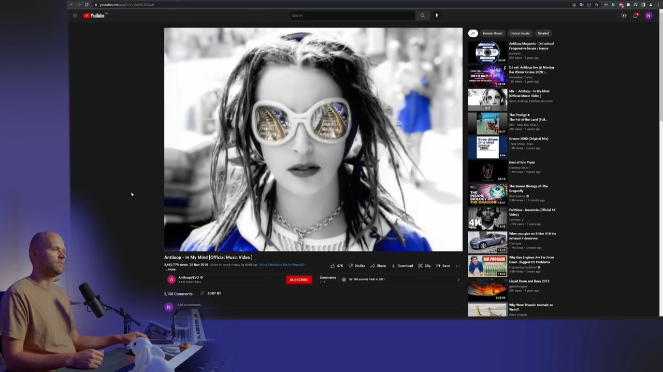The image size is (663, 372).
Task: Save the video to playlist
Action: 443,266
